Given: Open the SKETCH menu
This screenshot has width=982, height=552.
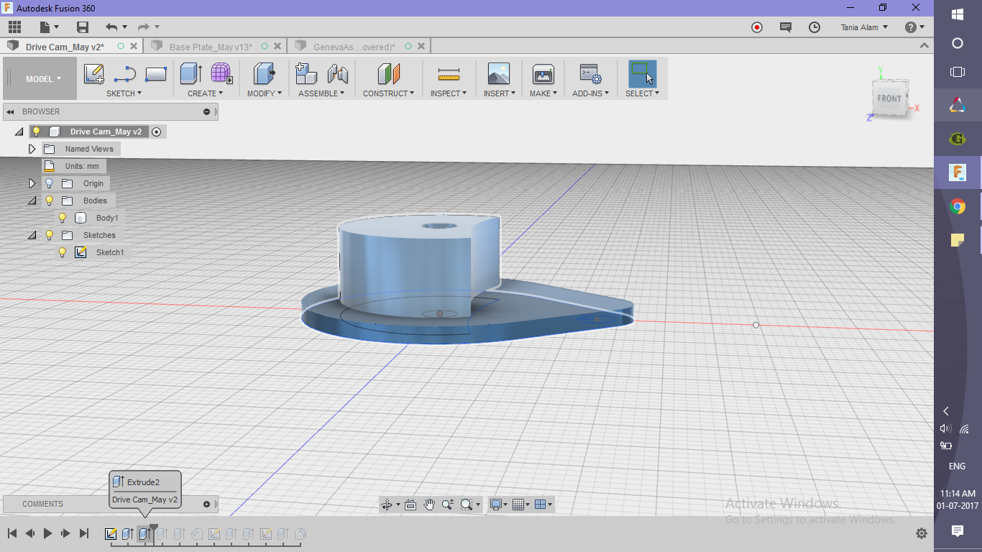Looking at the screenshot, I should tap(124, 93).
